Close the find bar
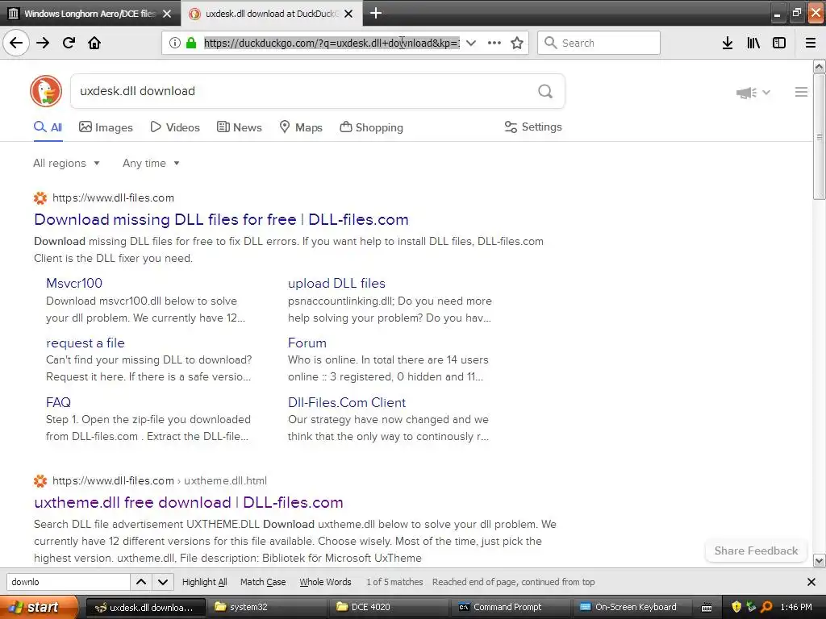The width and height of the screenshot is (826, 619). pyautogui.click(x=811, y=582)
